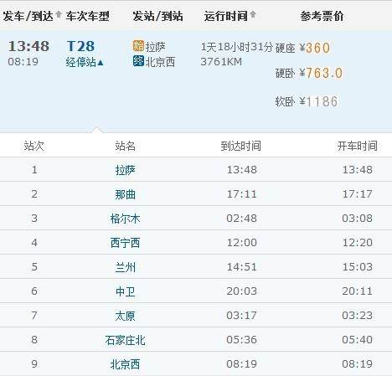Open the 格尔木 station link
Viewport: 392px width, 376px height.
click(x=125, y=219)
